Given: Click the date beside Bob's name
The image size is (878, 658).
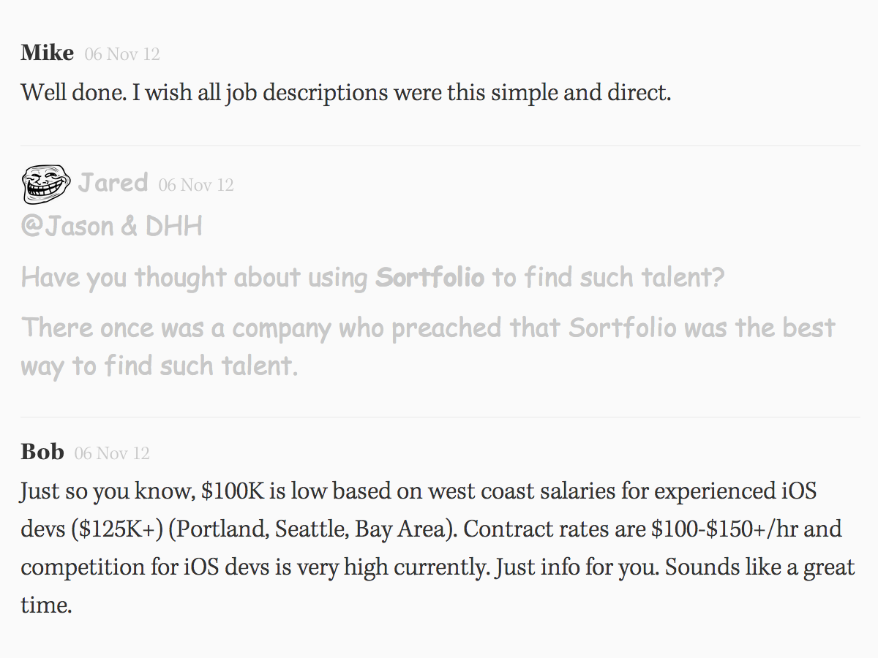Looking at the screenshot, I should click(112, 453).
